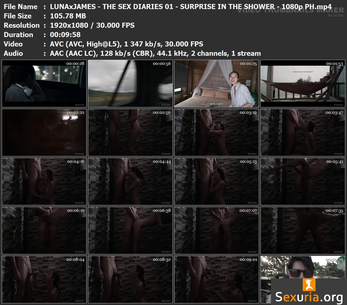Click the Duration value 00:09:58

click(65, 35)
